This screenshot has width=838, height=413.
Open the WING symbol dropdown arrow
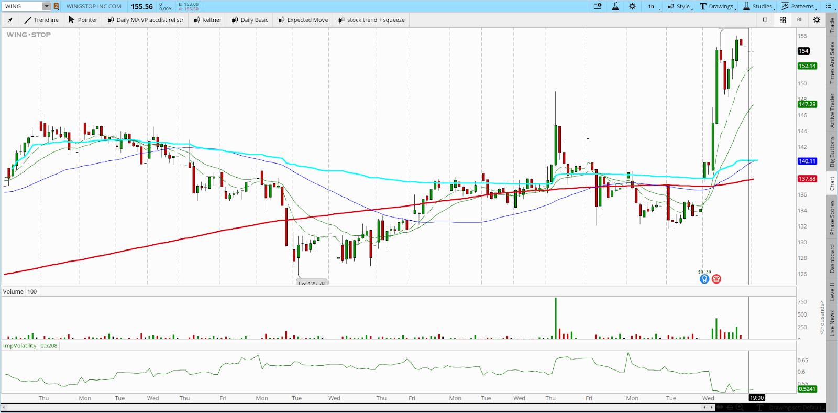[x=47, y=6]
